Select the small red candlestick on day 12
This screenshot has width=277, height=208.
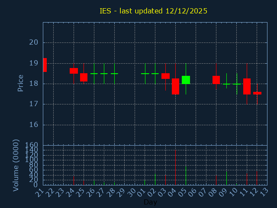pyautogui.click(x=257, y=93)
